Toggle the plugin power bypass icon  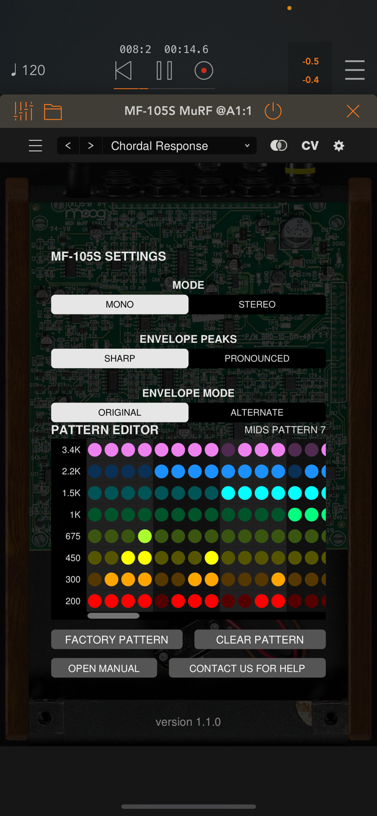[x=273, y=111]
